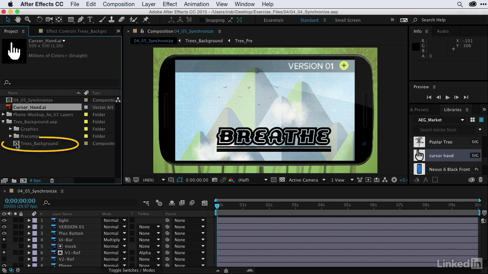Screen dimensions: 488x274
Task: Expand the Graphics folder
Action: pyautogui.click(x=11, y=129)
